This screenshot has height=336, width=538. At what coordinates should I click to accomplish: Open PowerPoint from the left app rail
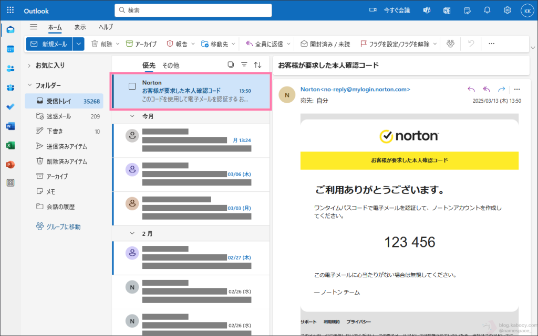(11, 164)
